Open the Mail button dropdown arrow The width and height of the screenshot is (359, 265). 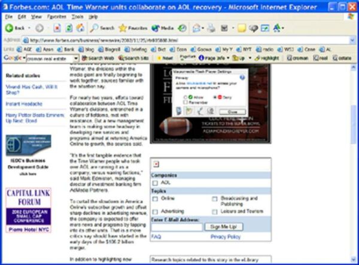[203, 28]
